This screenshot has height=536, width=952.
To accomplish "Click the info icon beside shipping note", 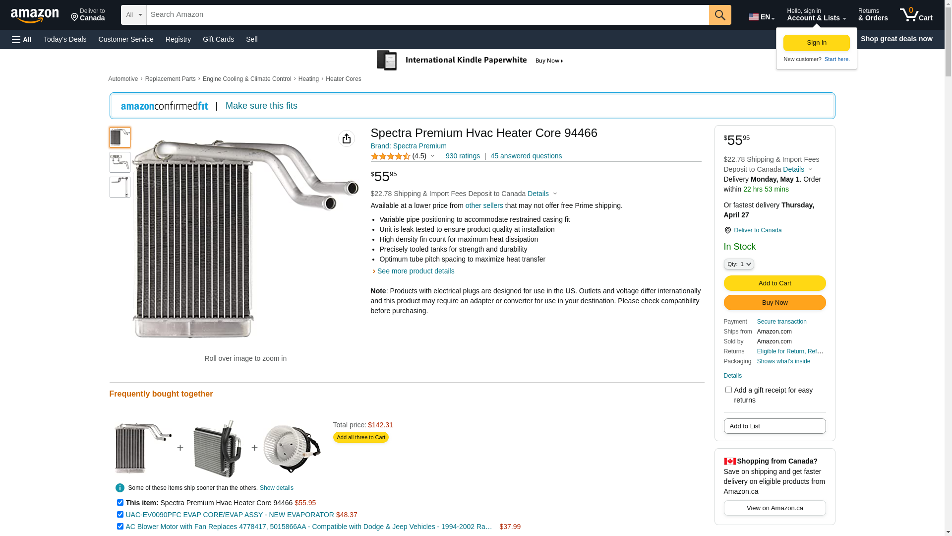I will [120, 488].
